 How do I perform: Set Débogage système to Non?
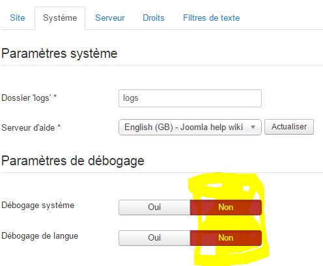pyautogui.click(x=226, y=207)
